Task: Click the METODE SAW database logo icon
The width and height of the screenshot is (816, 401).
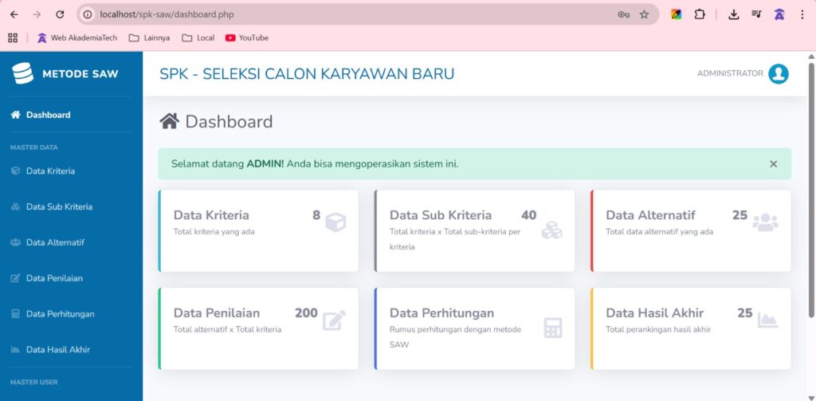Action: point(23,73)
